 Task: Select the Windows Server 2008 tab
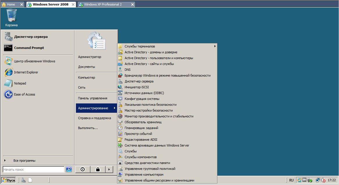[x=51, y=4]
